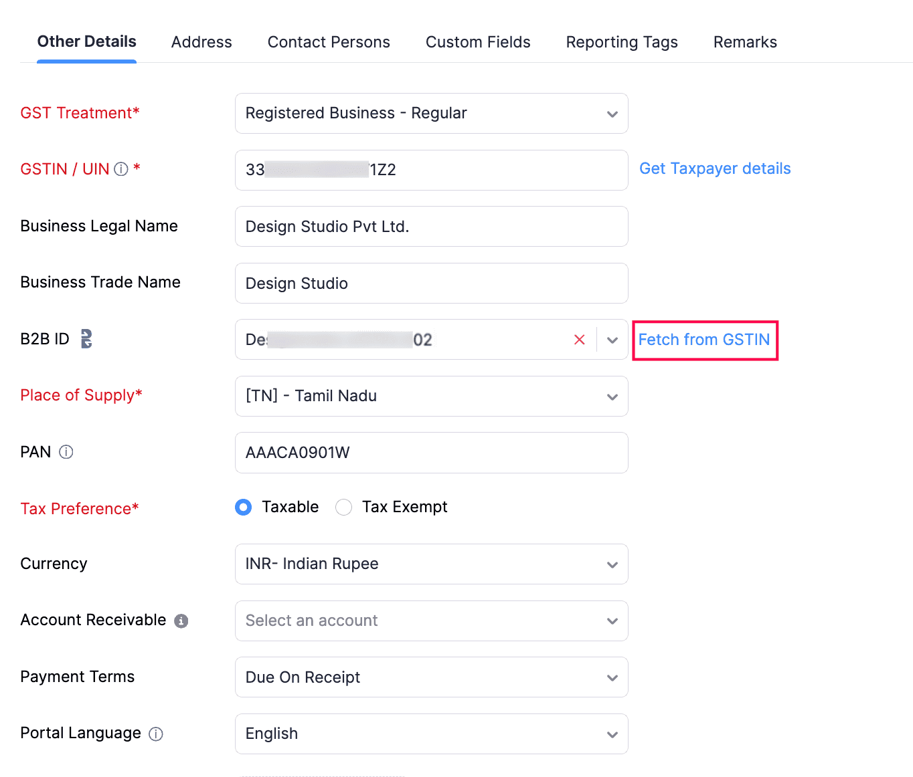Open the GST Treatment dropdown
Image resolution: width=913 pixels, height=777 pixels.
431,114
